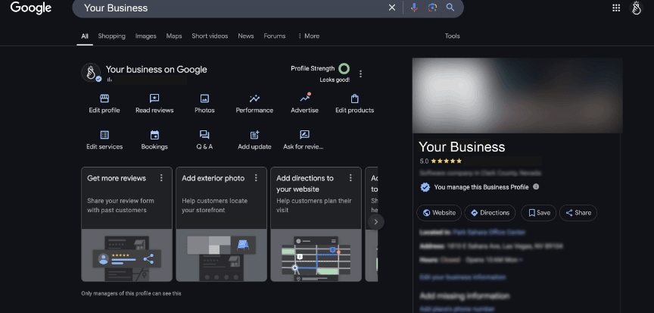The image size is (654, 313).
Task: Click the Save button
Action: 538,213
